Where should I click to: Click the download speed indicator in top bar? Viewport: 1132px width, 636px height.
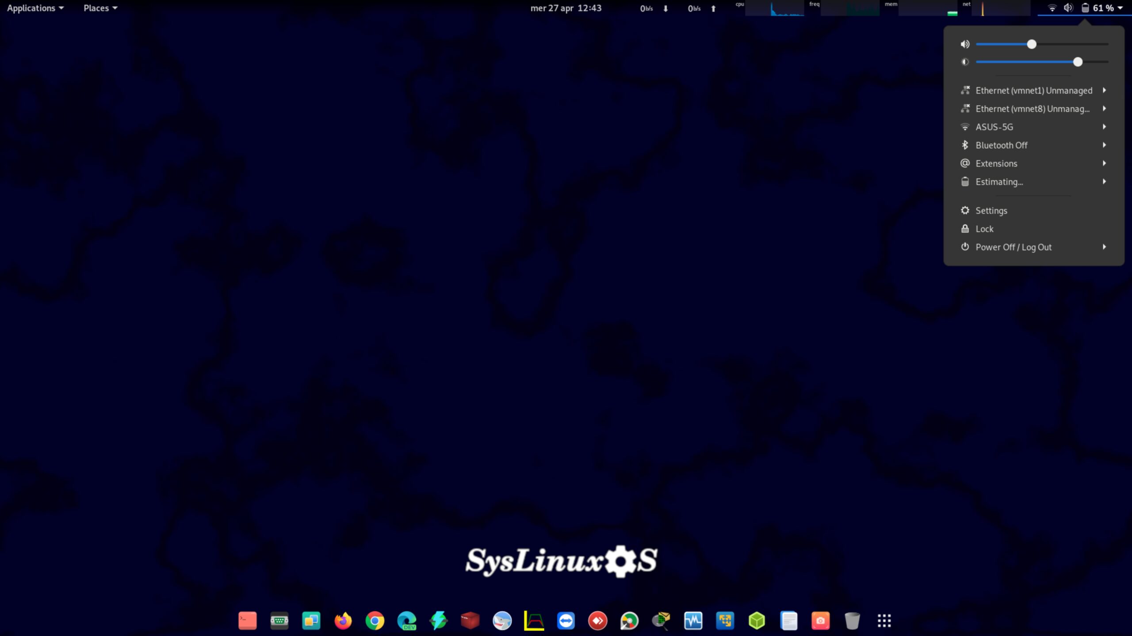point(654,8)
